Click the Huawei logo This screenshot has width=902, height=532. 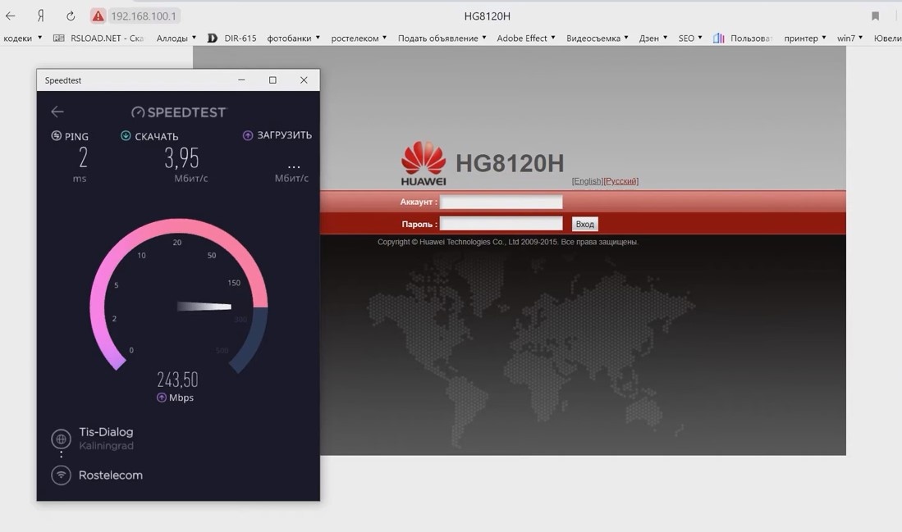[x=424, y=164]
